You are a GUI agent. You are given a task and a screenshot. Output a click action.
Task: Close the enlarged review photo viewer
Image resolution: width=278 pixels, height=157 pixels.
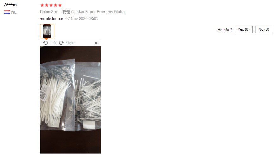(x=96, y=43)
